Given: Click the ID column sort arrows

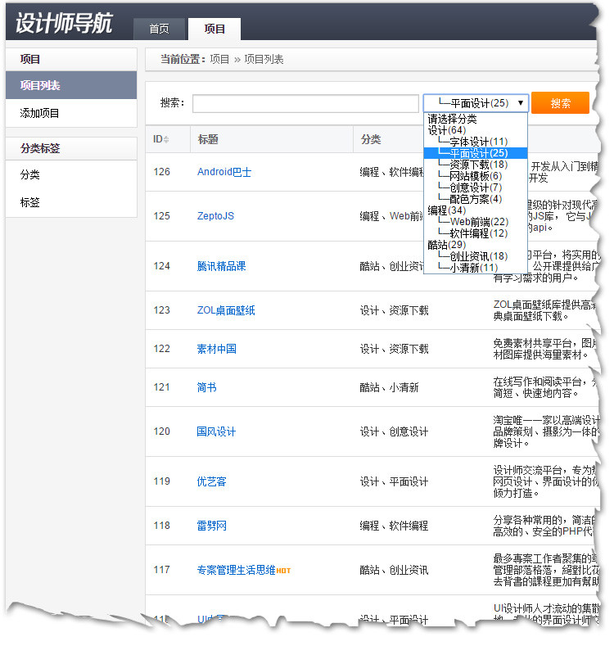Looking at the screenshot, I should 166,140.
